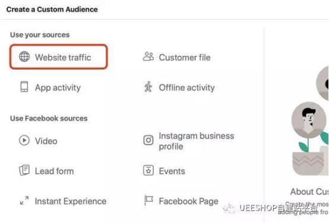Click the people icon beside Customer file
Image resolution: width=329 pixels, height=223 pixels.
coord(148,56)
